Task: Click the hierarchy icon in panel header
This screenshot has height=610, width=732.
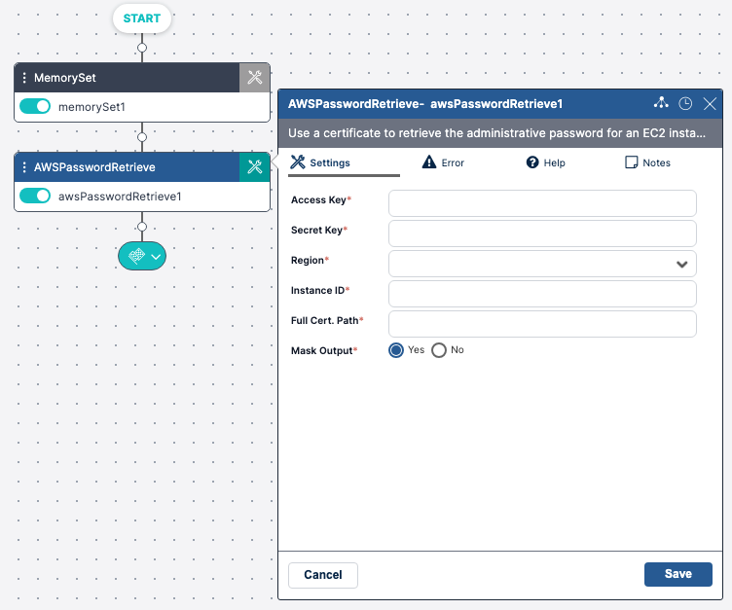Action: click(661, 103)
